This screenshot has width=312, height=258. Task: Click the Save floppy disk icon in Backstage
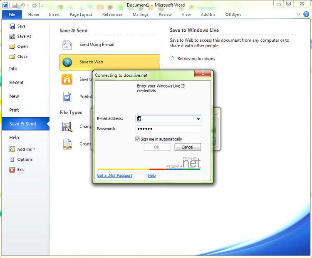pos(12,26)
